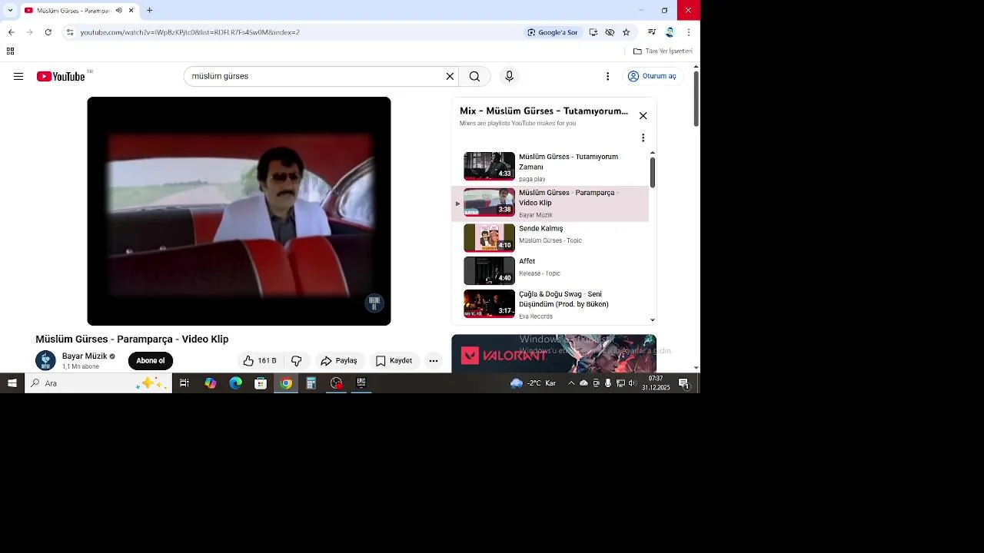Open the Bayar Müzik channel avatar

pyautogui.click(x=45, y=360)
